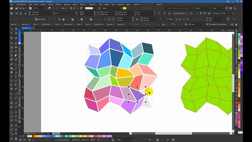
Task: Select the Pick tool in the toolbox
Action: click(x=11, y=29)
